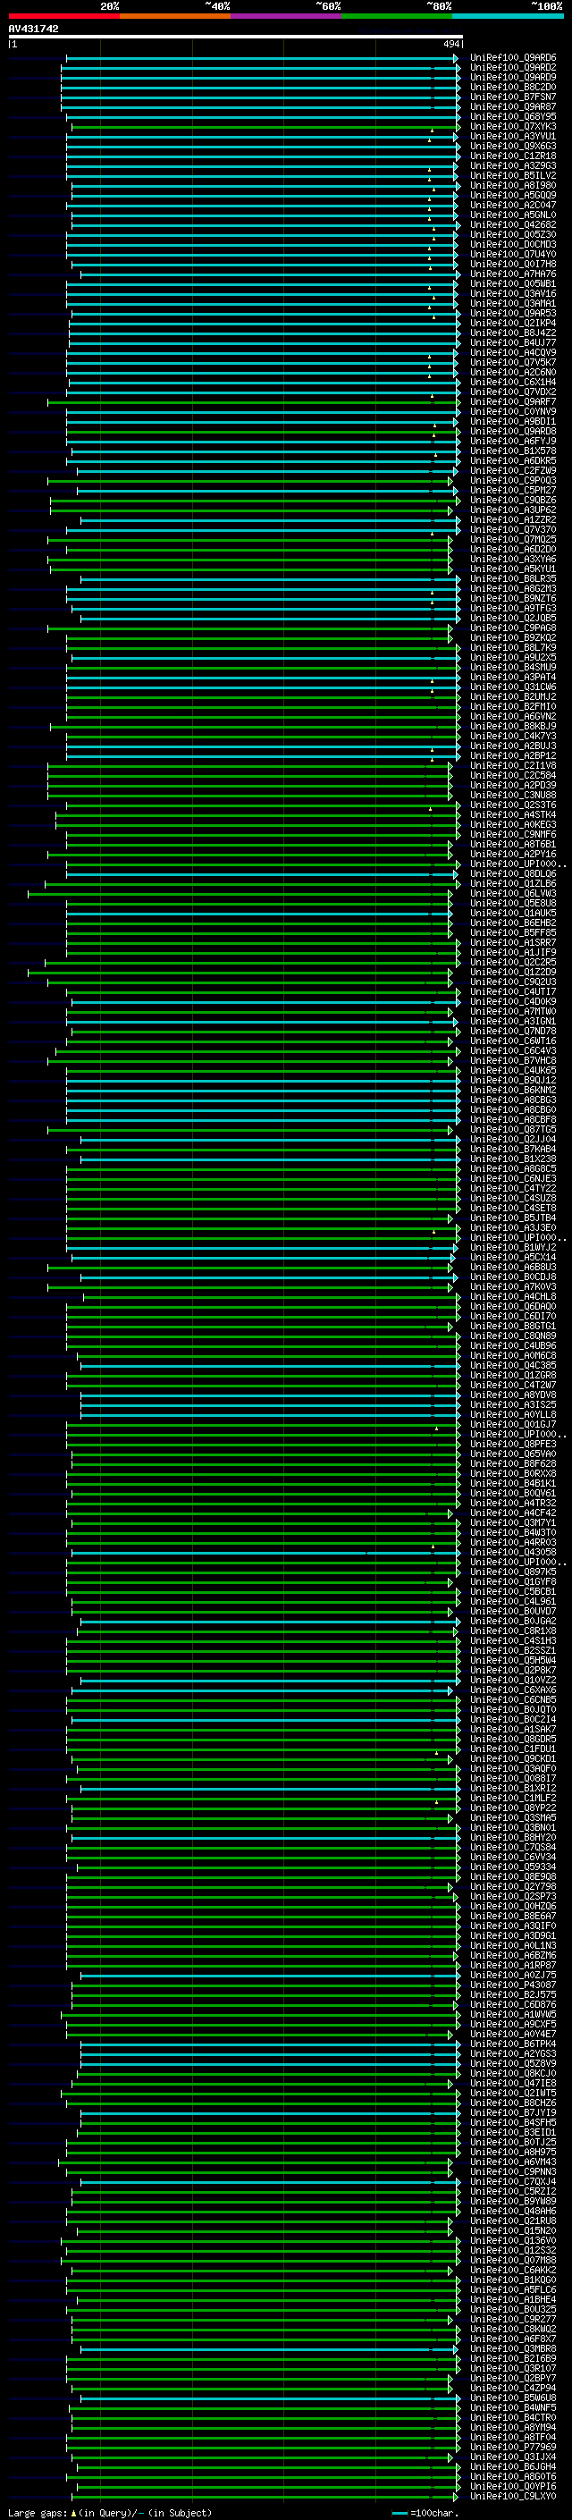Select the UniRef100_Q59334 label

(x=512, y=1867)
